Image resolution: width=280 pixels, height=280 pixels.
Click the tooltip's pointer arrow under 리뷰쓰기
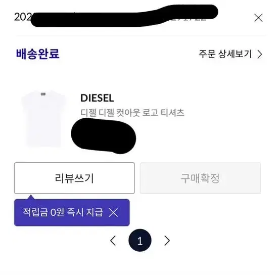[31, 197]
